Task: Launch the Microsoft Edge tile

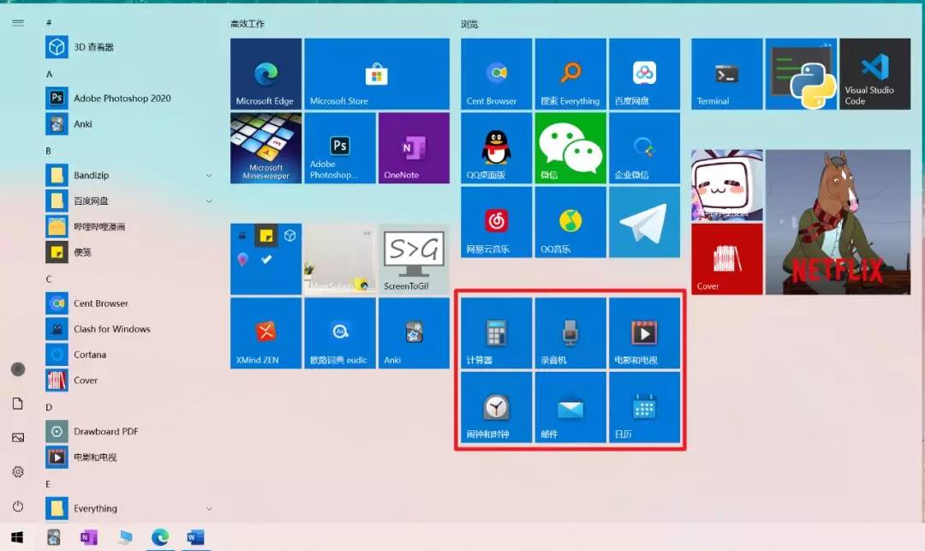Action: (266, 74)
